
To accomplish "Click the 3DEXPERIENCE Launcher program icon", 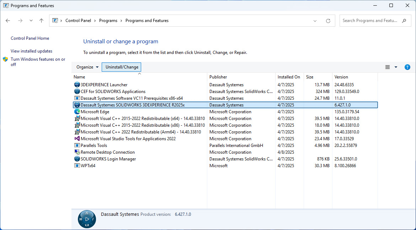I will 77,85.
